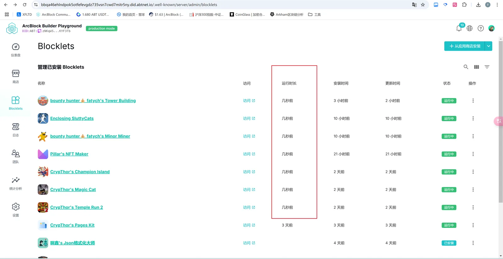The image size is (503, 259).
Task: Click 访问 link for Json格式化大师
Action: click(x=249, y=243)
